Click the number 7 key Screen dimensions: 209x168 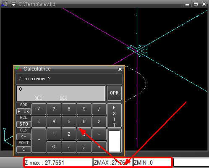[54, 109]
